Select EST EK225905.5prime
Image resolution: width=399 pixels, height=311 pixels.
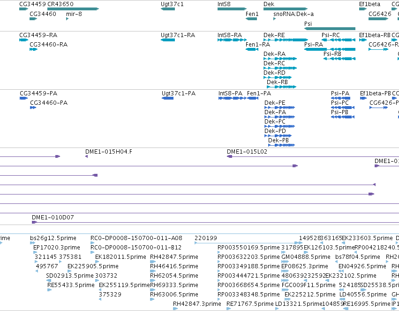click(x=69, y=271)
